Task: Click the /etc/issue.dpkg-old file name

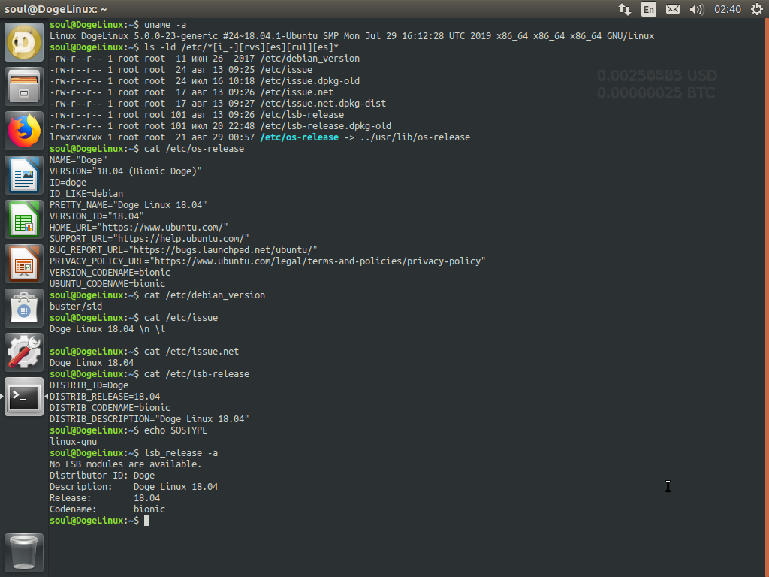Action: tap(310, 81)
